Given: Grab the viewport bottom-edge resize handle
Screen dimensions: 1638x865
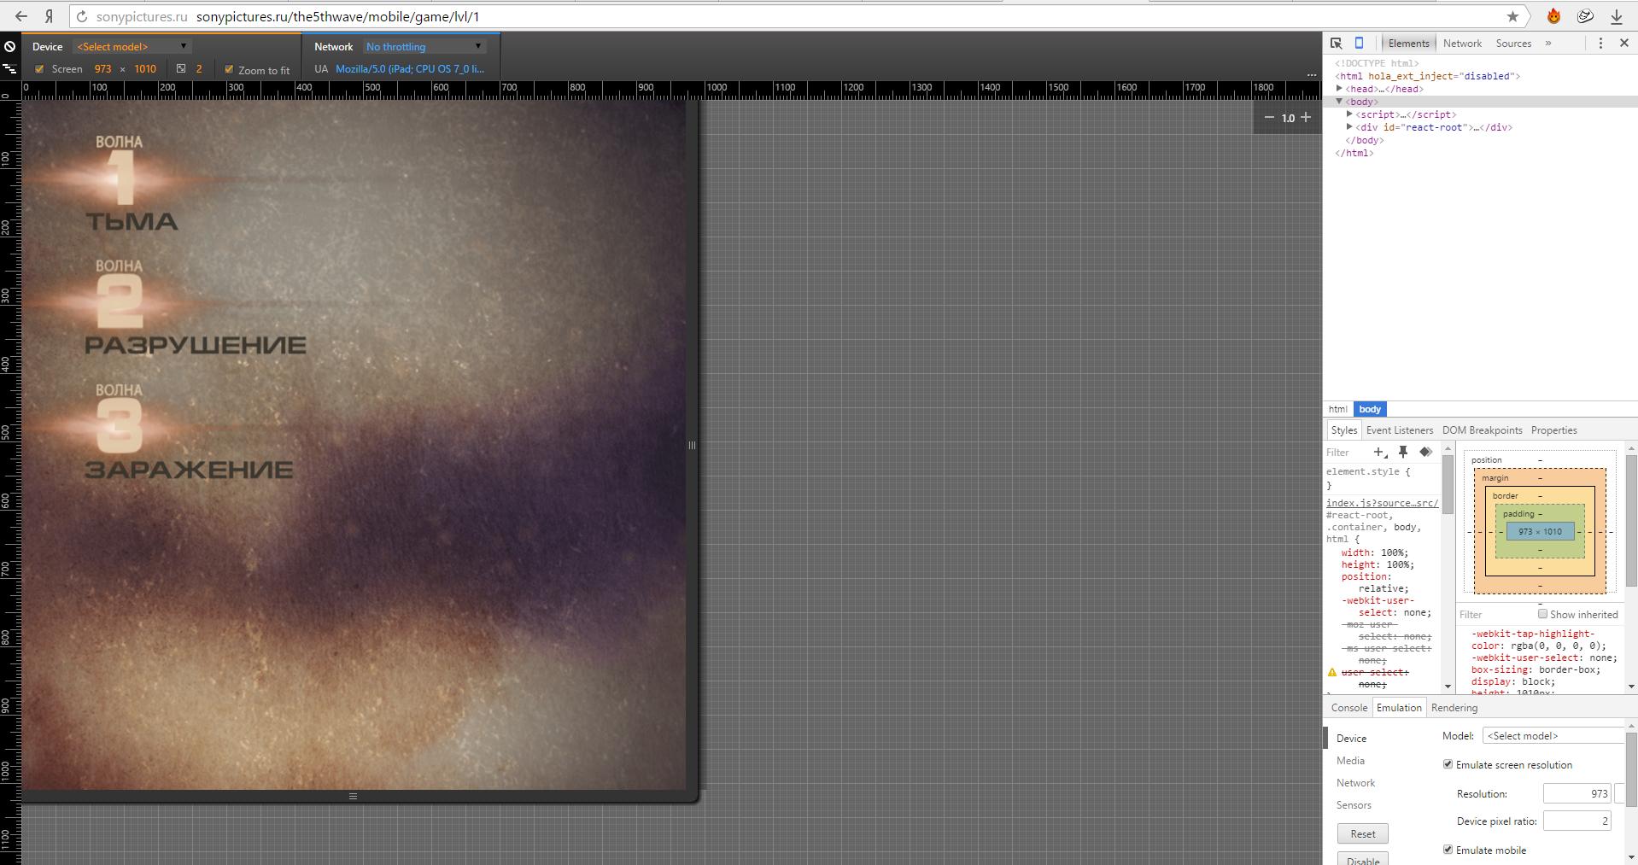Looking at the screenshot, I should [x=353, y=796].
